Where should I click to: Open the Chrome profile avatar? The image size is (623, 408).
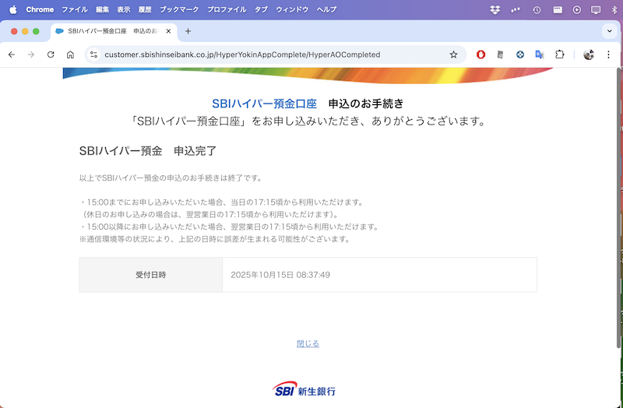(x=589, y=55)
